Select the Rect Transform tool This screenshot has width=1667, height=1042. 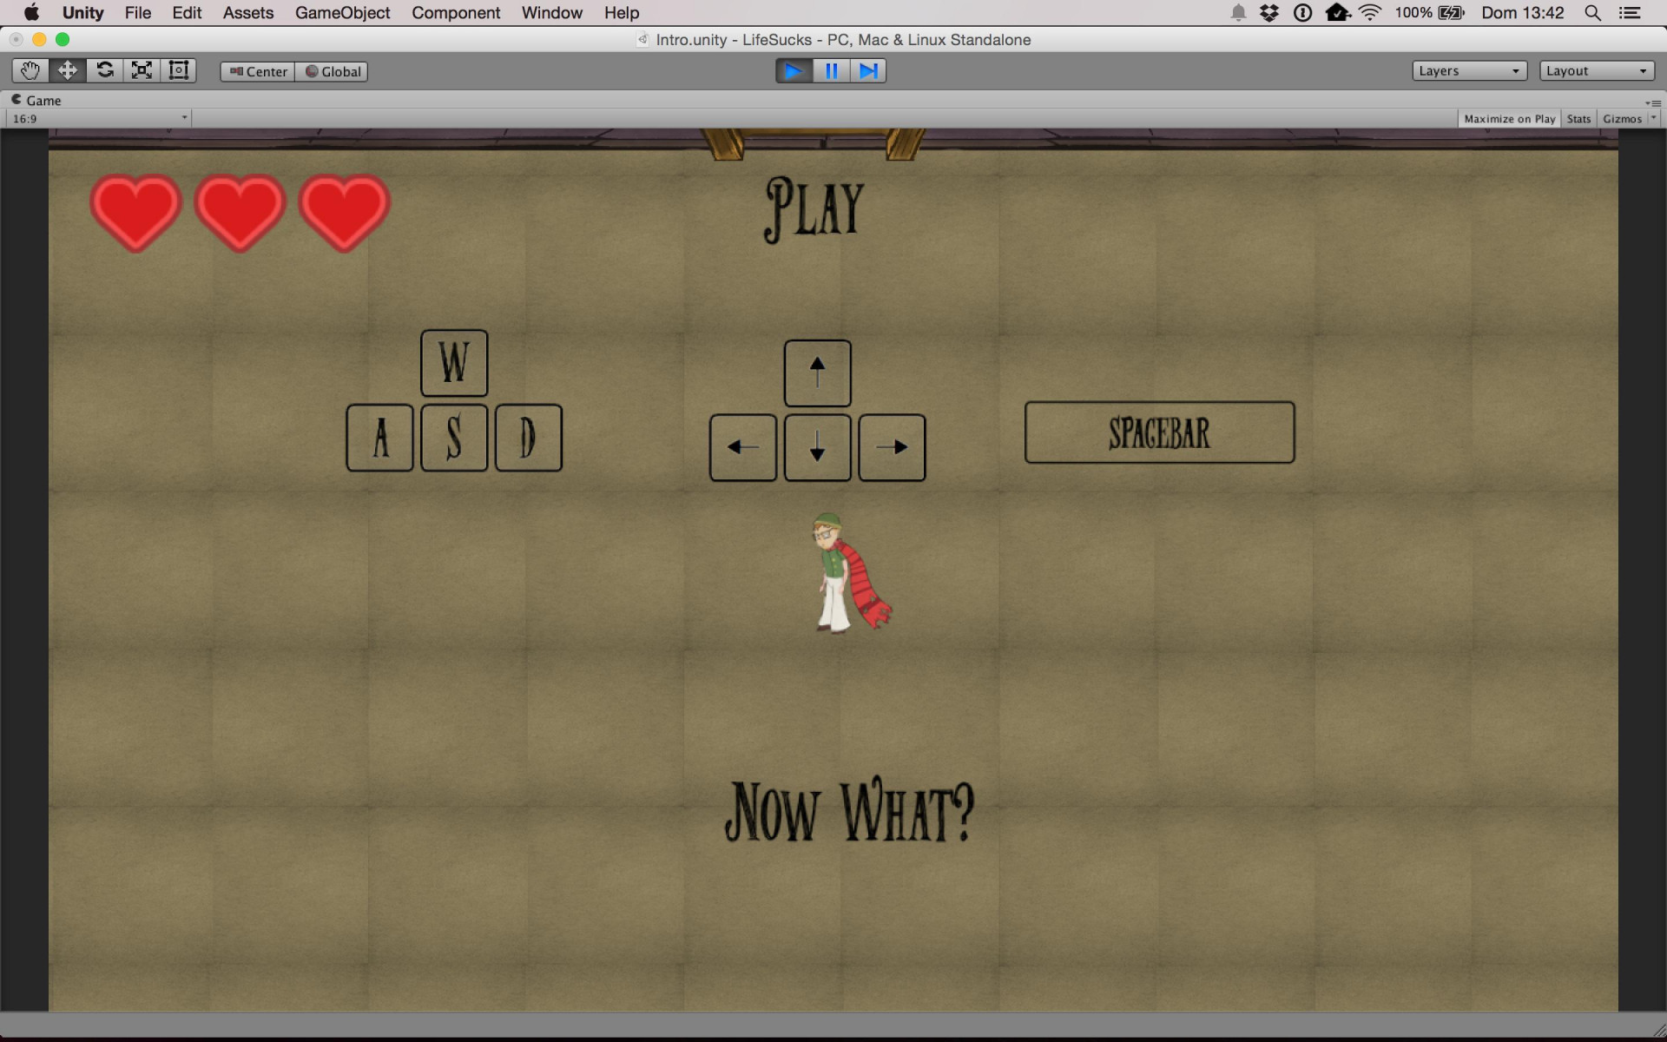pos(179,70)
